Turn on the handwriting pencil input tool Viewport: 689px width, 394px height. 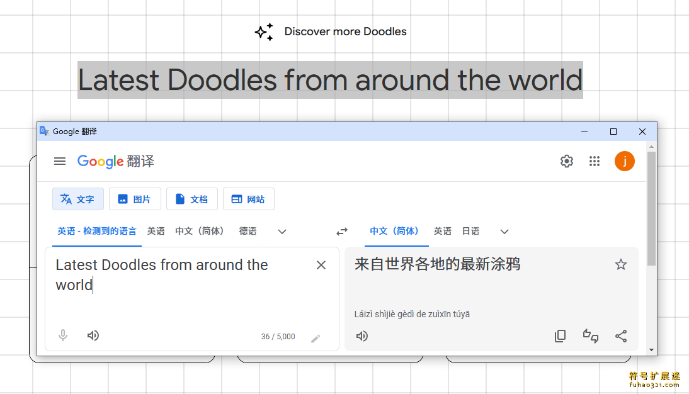(x=316, y=338)
